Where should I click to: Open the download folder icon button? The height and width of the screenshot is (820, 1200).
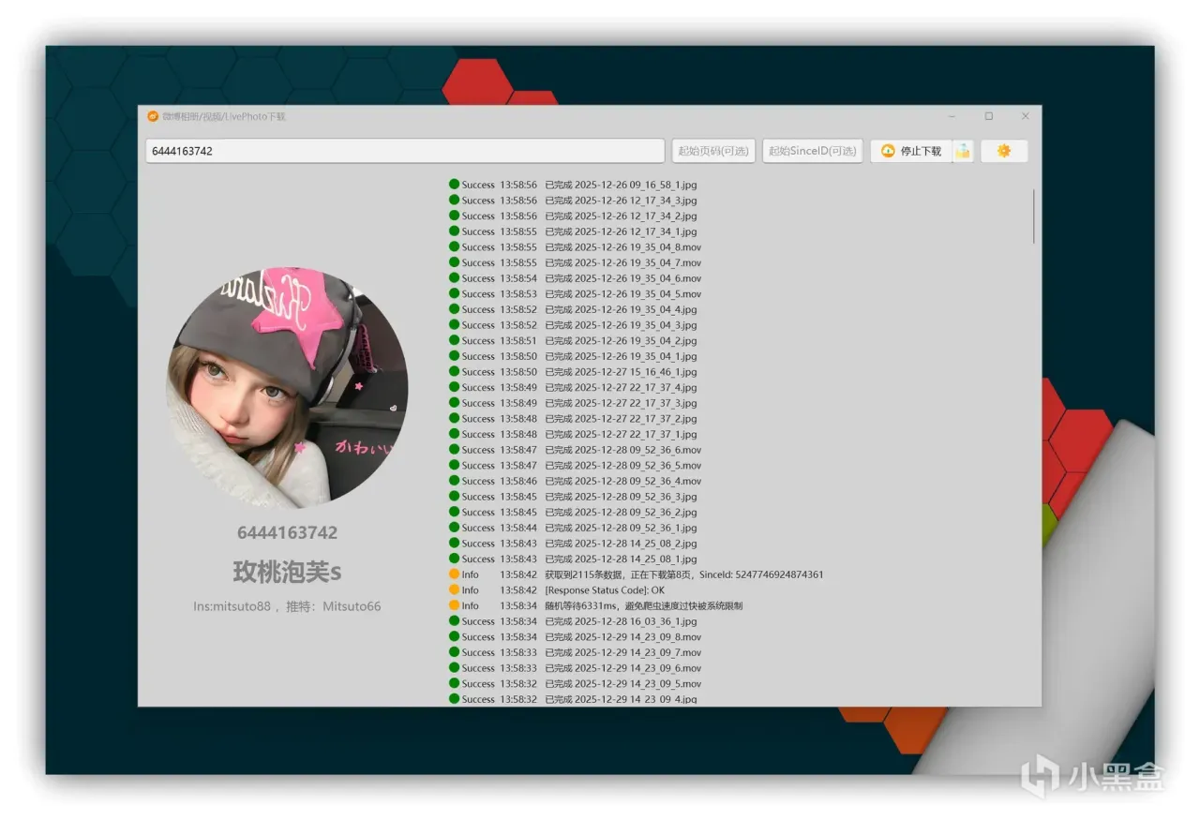963,151
